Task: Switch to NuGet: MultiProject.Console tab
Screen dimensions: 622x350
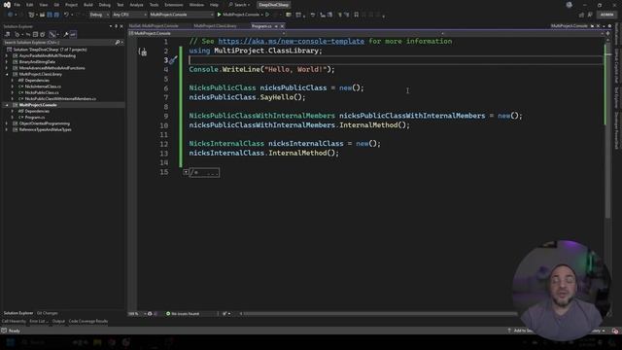Action: point(154,26)
